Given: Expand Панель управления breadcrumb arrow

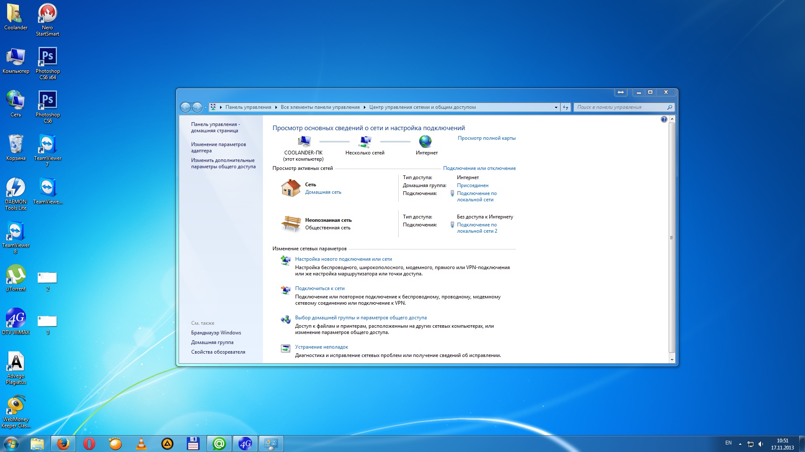Looking at the screenshot, I should 276,108.
